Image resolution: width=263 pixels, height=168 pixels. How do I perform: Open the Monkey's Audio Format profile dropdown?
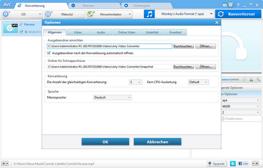click(211, 14)
